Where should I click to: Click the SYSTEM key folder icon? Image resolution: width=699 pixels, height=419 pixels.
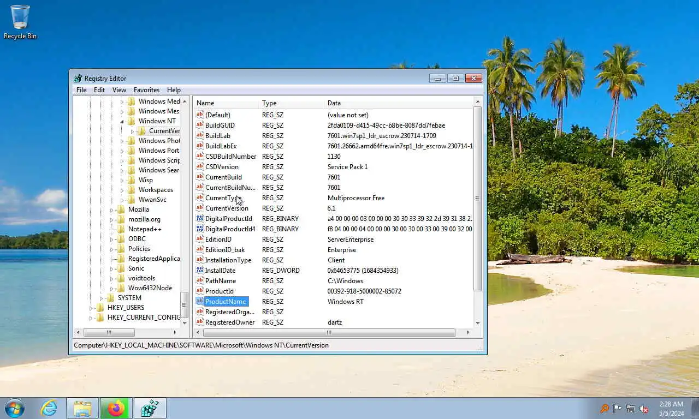(110, 298)
